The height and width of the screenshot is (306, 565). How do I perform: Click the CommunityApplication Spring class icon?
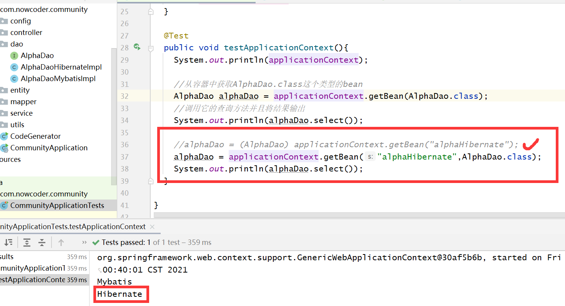tap(4, 148)
